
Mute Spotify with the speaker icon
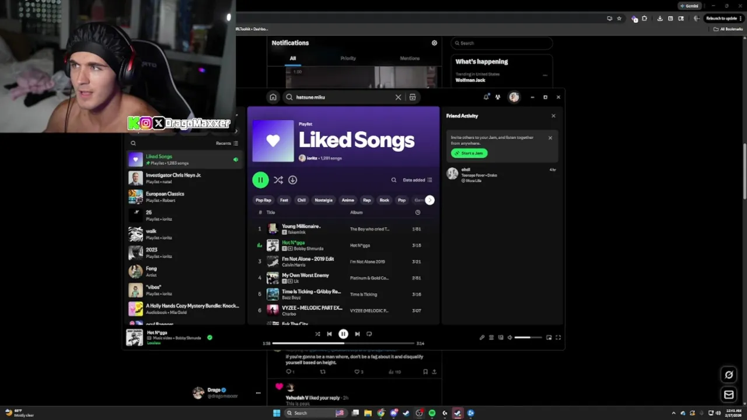(x=509, y=337)
